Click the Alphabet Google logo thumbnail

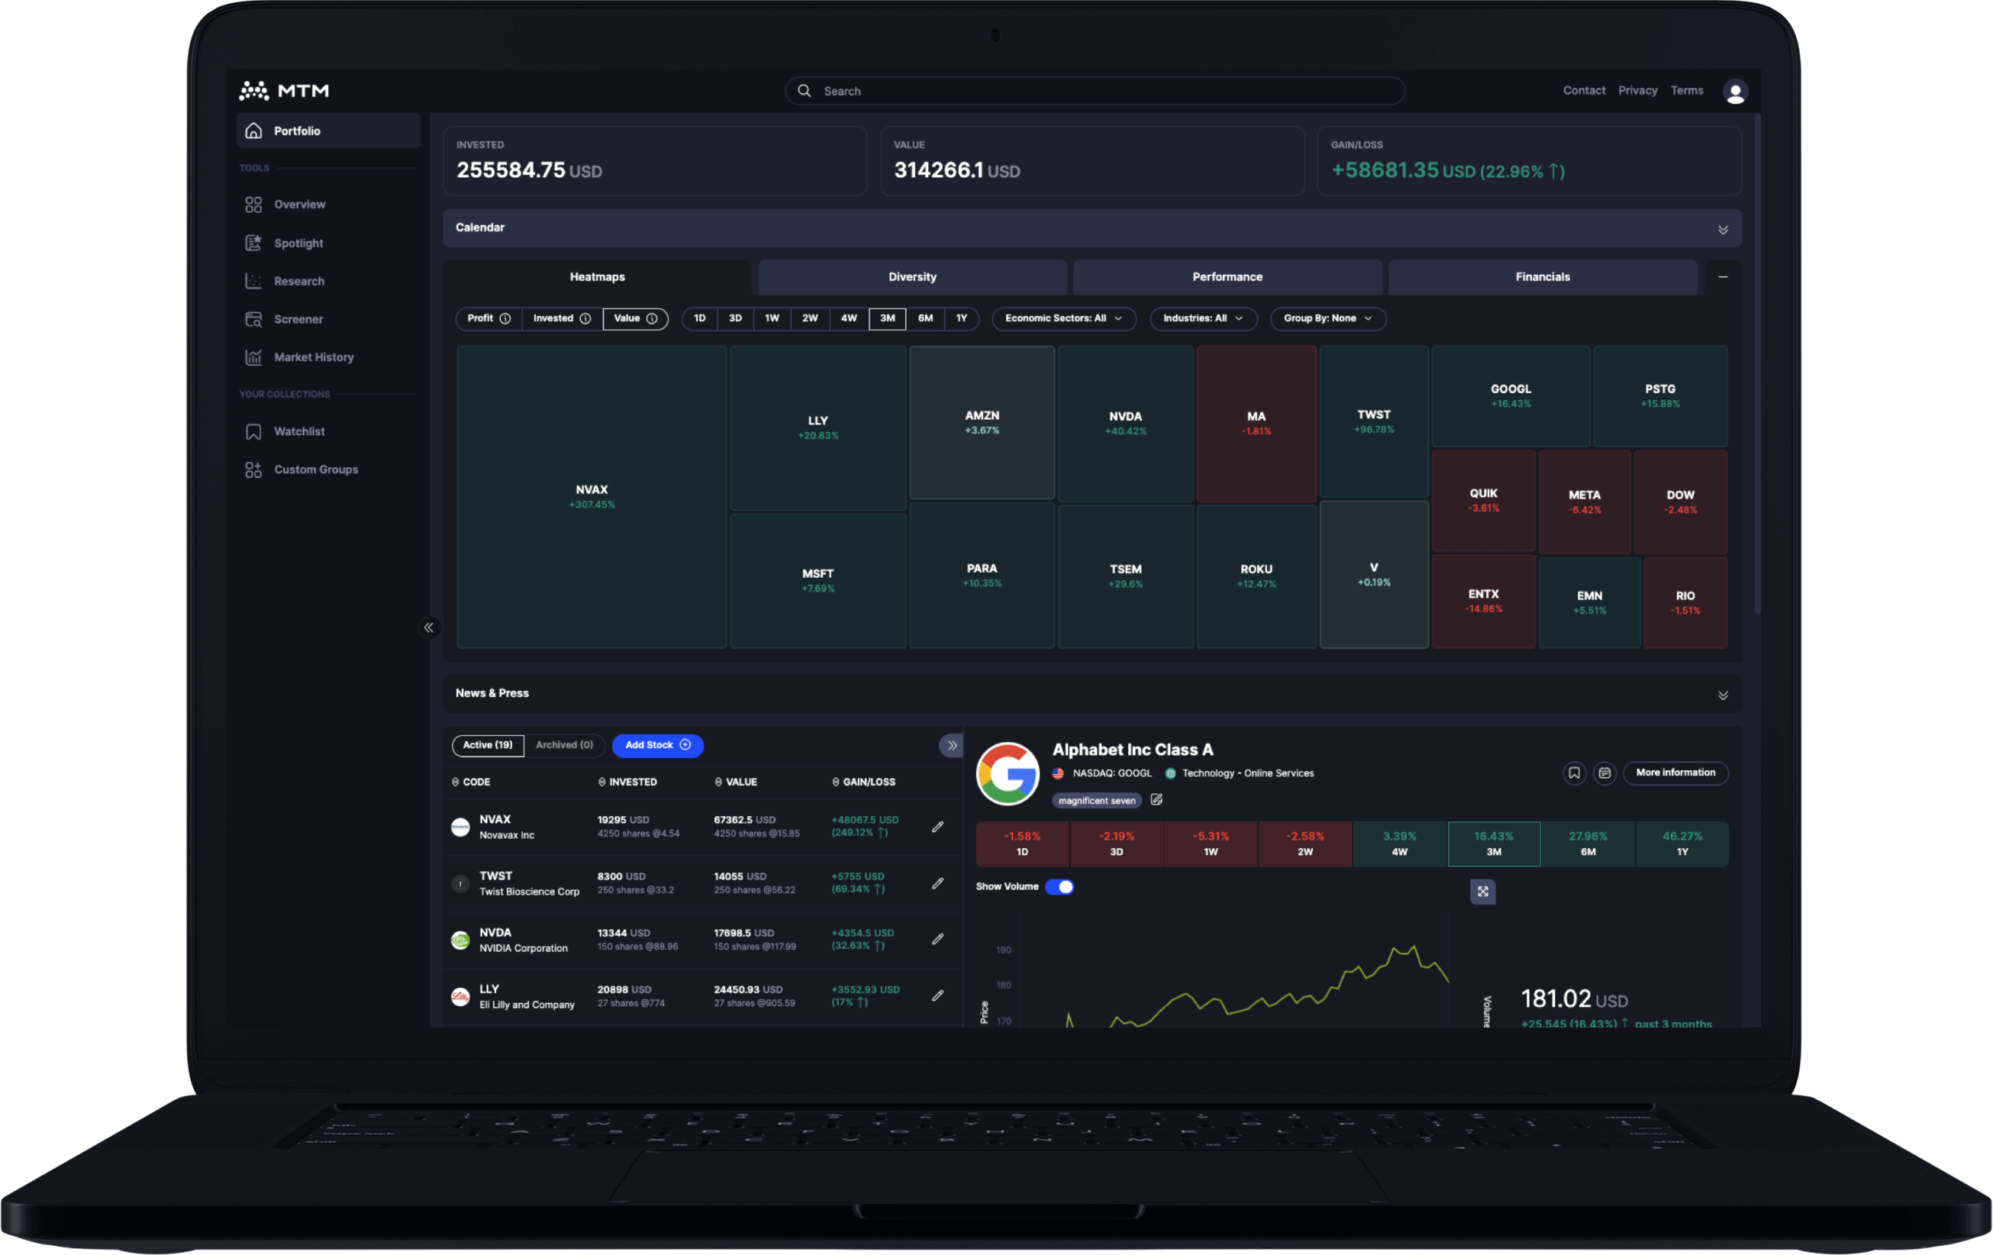tap(1008, 774)
